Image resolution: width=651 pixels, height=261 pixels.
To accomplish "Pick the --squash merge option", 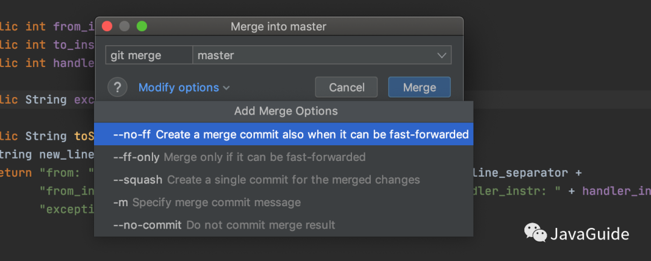I will point(266,180).
